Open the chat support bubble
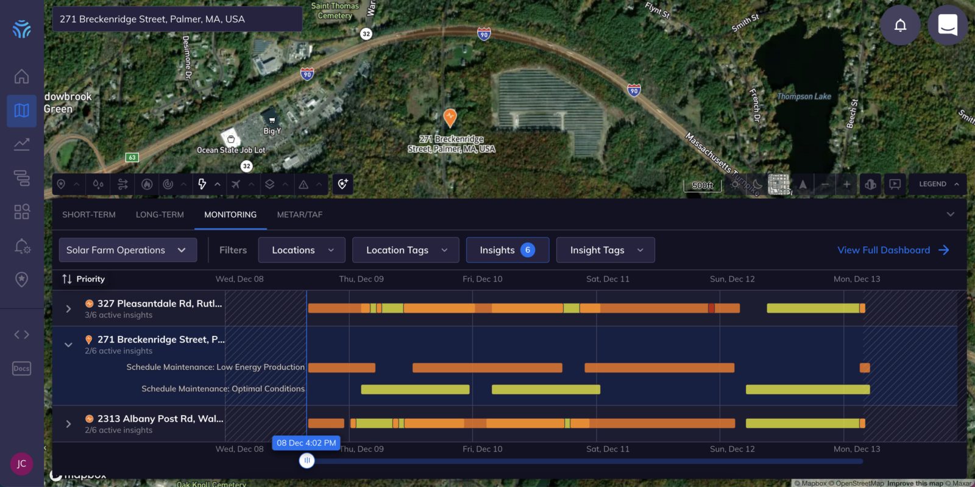Viewport: 975px width, 487px height. coord(948,25)
